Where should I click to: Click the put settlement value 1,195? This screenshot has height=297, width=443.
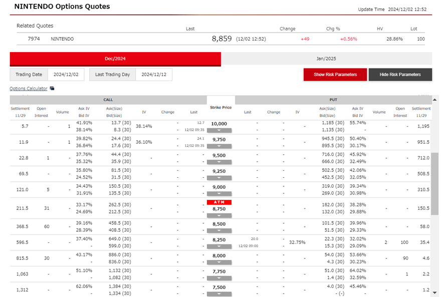(423, 126)
